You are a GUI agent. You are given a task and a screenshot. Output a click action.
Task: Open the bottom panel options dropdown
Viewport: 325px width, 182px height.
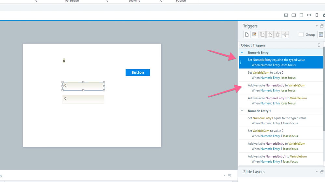click(x=224, y=176)
